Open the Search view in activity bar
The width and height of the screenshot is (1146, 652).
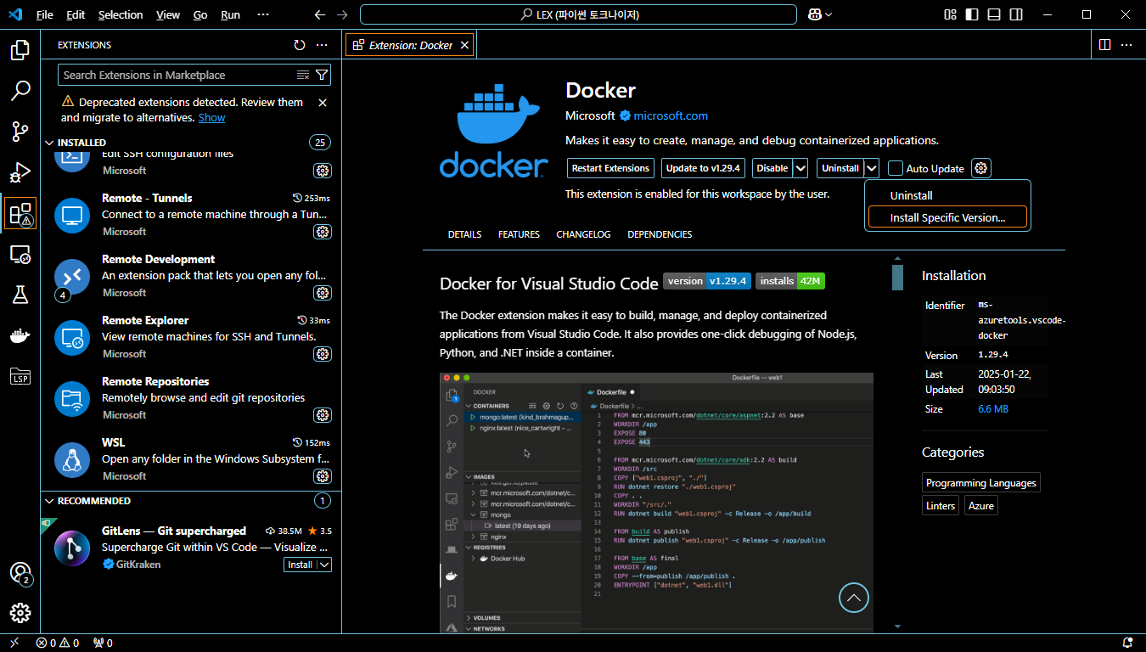pos(20,90)
